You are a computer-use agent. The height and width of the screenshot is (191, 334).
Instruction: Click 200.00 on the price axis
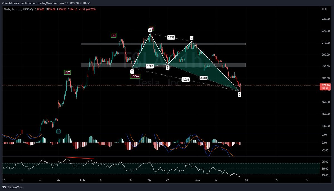coord(325,55)
